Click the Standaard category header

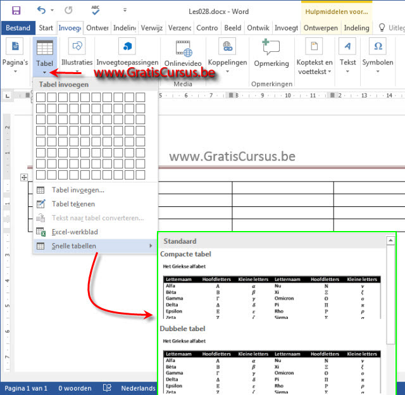click(x=272, y=241)
